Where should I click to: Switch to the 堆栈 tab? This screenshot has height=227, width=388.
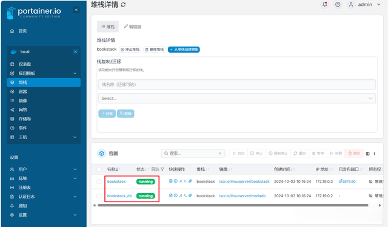pos(108,27)
